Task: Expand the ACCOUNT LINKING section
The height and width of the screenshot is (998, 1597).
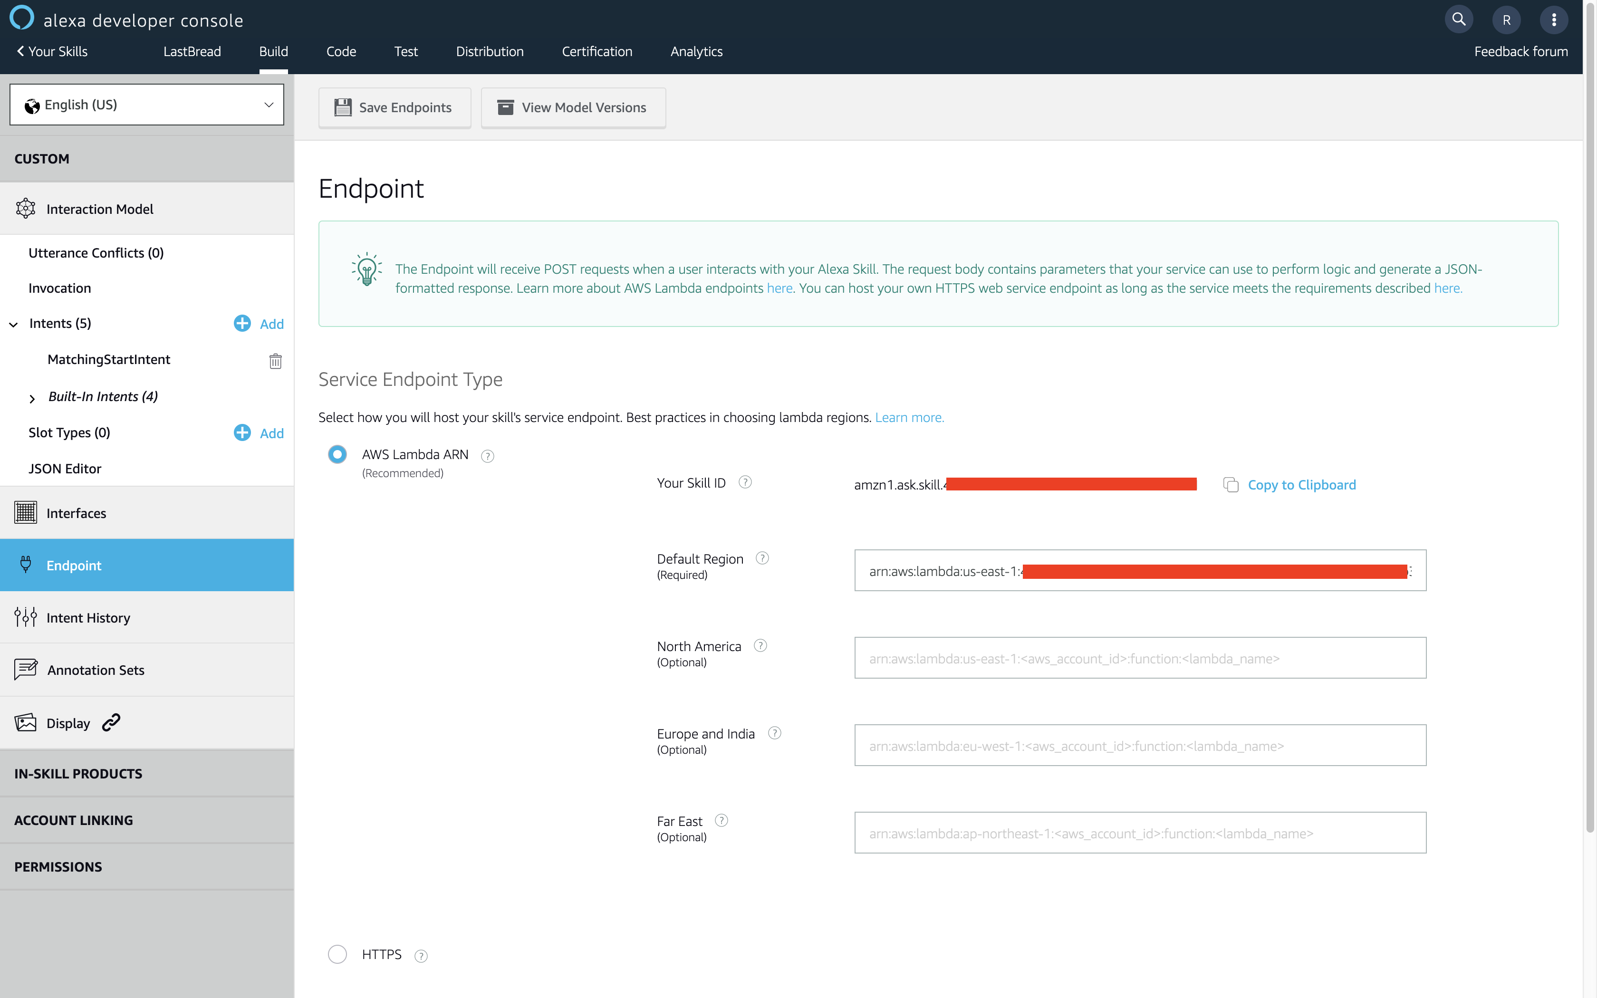Action: click(146, 820)
